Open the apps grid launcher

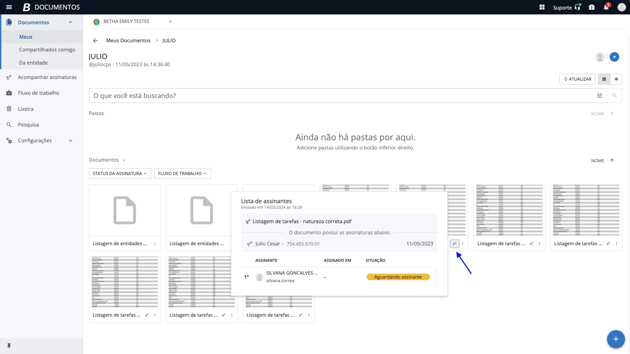[542, 7]
